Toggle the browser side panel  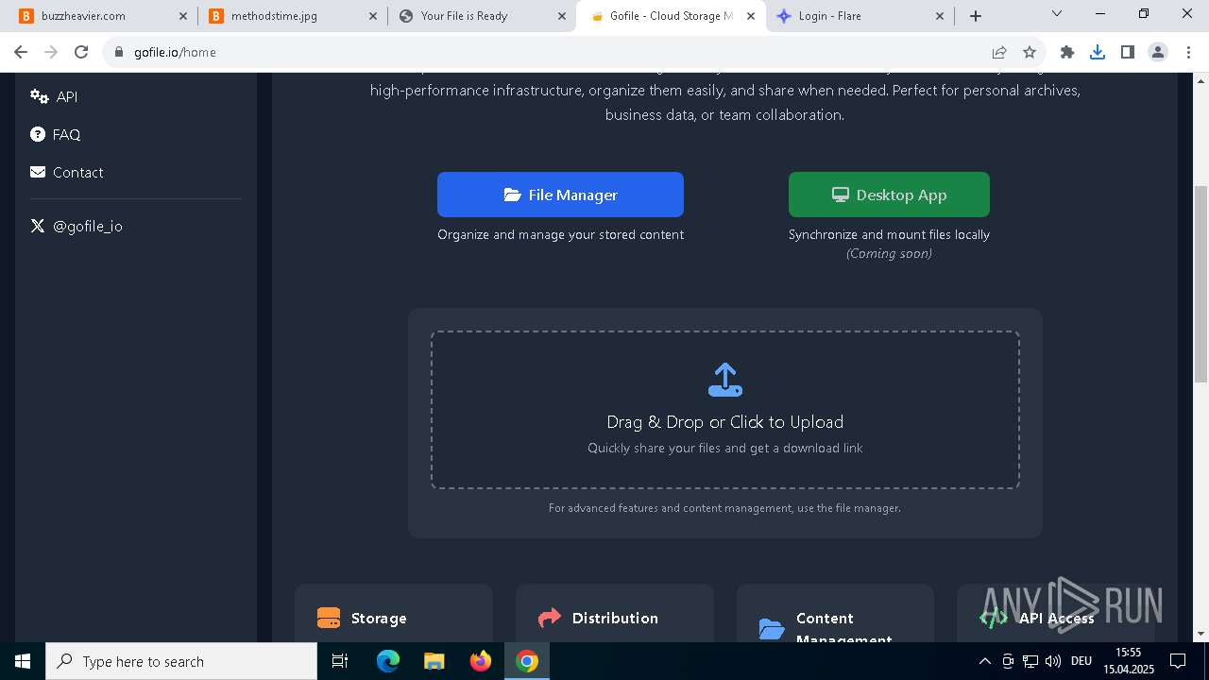pos(1128,52)
